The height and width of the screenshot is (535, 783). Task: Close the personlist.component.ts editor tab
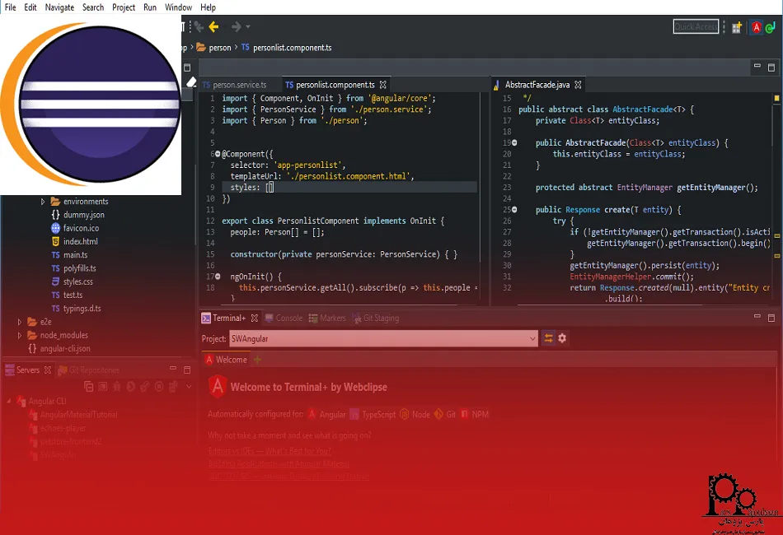coord(383,85)
